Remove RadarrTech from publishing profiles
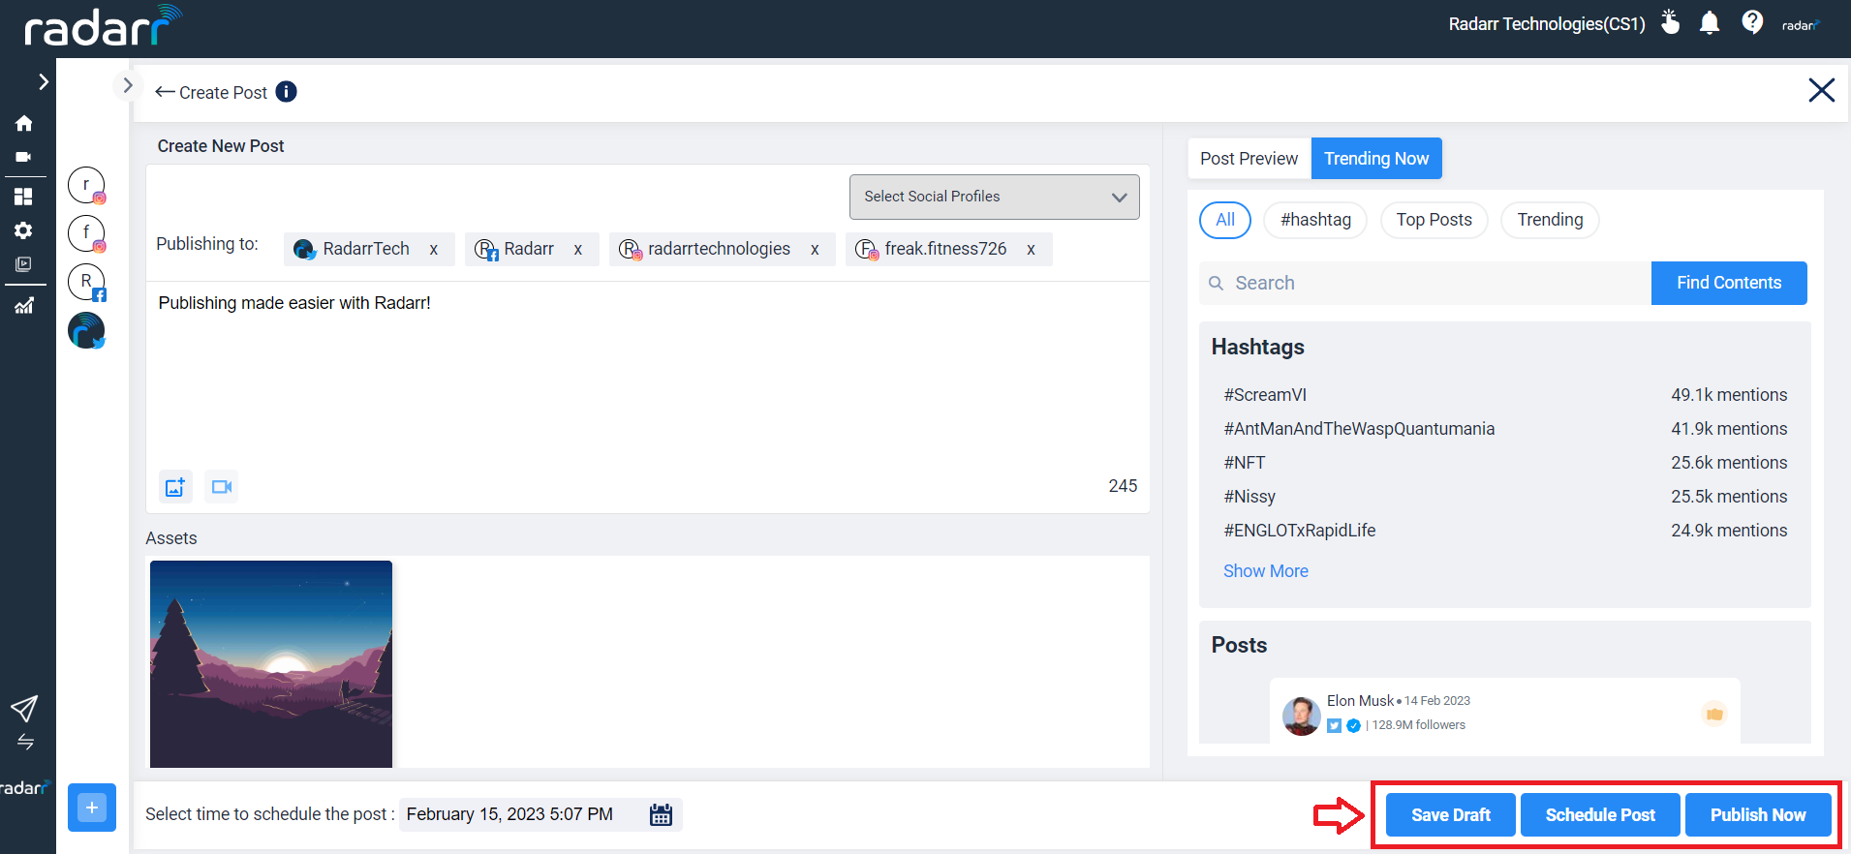Image resolution: width=1851 pixels, height=854 pixels. (x=434, y=250)
